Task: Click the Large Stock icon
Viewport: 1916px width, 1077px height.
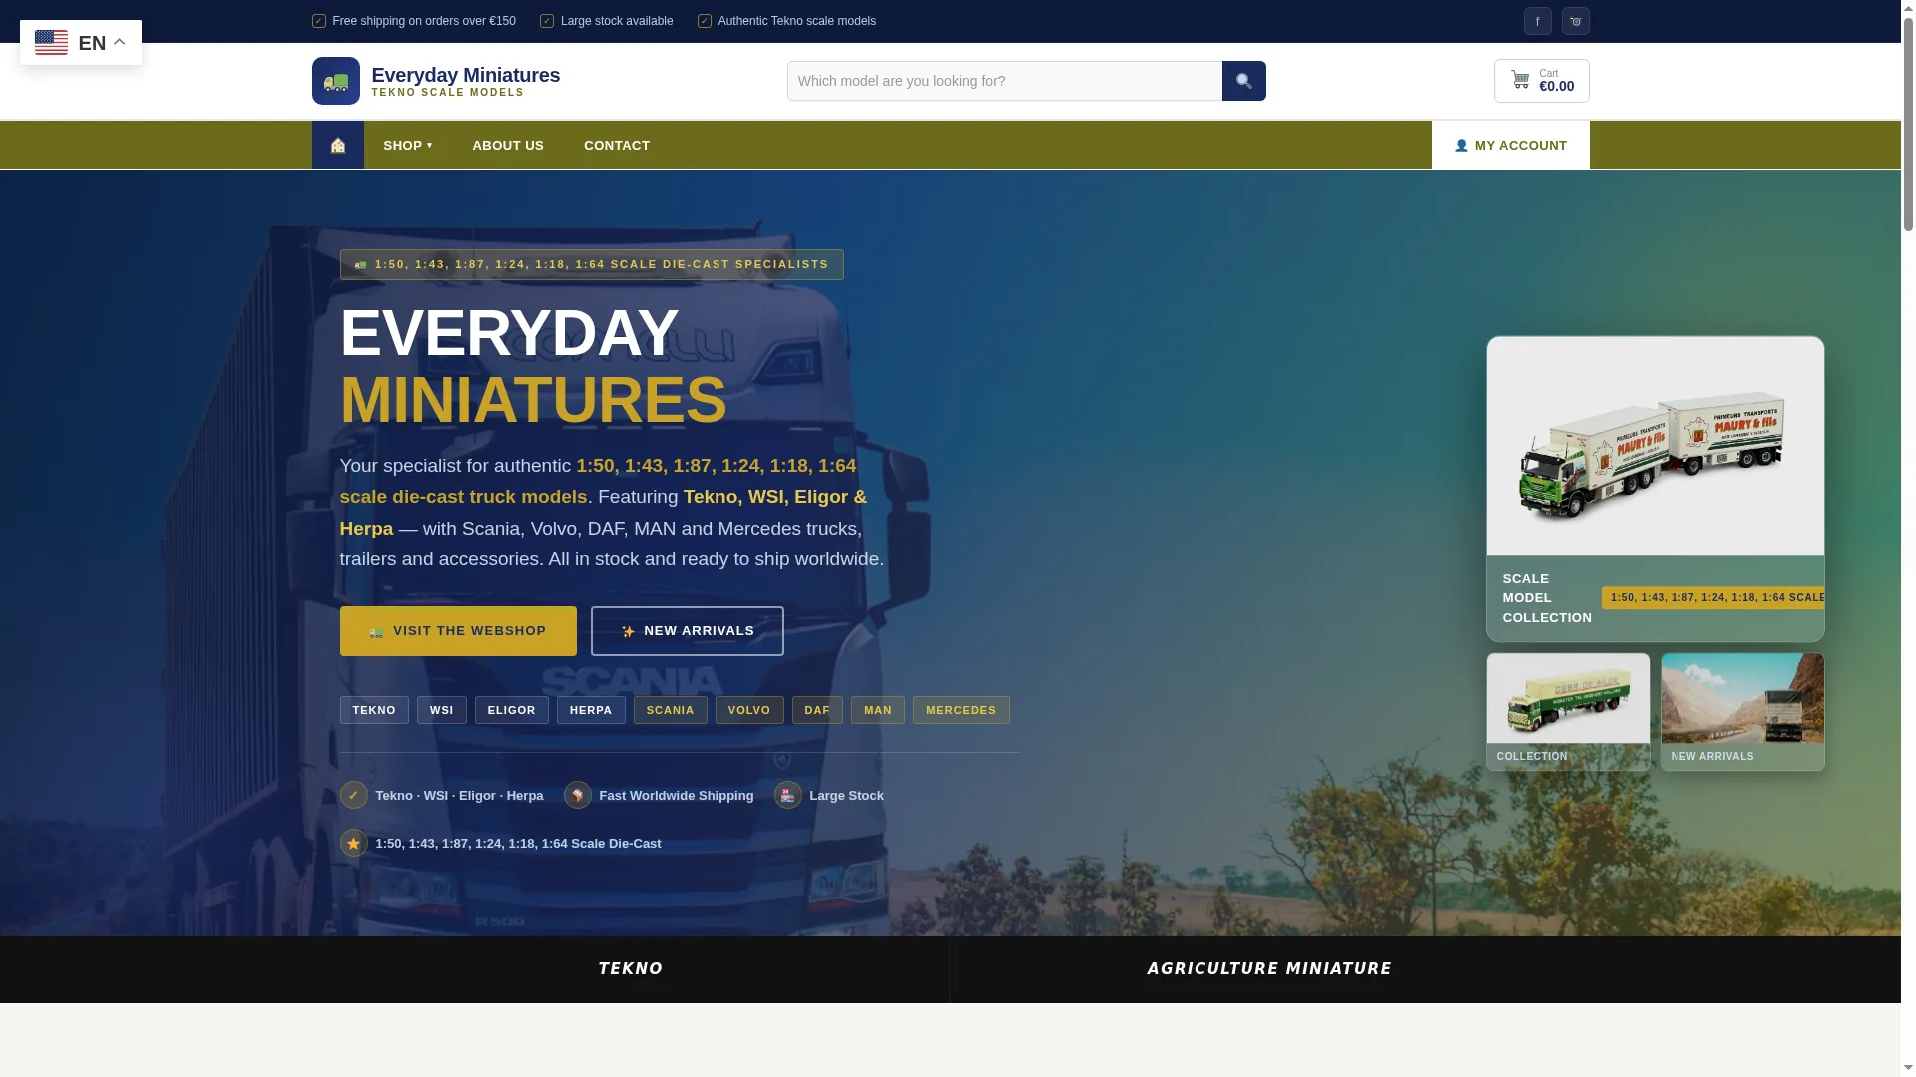Action: [x=787, y=795]
